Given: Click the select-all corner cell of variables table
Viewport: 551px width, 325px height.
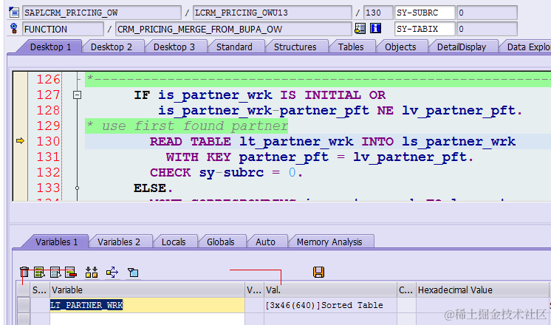Looking at the screenshot, I should [24, 290].
